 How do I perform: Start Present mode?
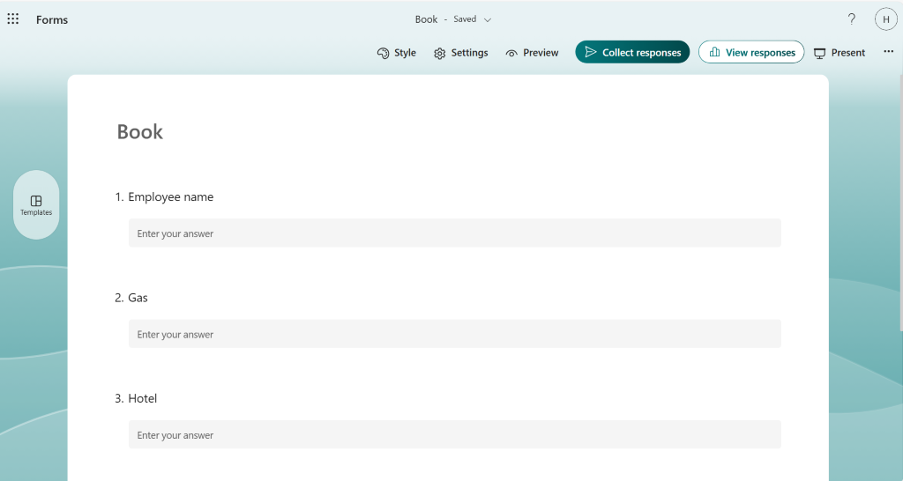tap(840, 52)
